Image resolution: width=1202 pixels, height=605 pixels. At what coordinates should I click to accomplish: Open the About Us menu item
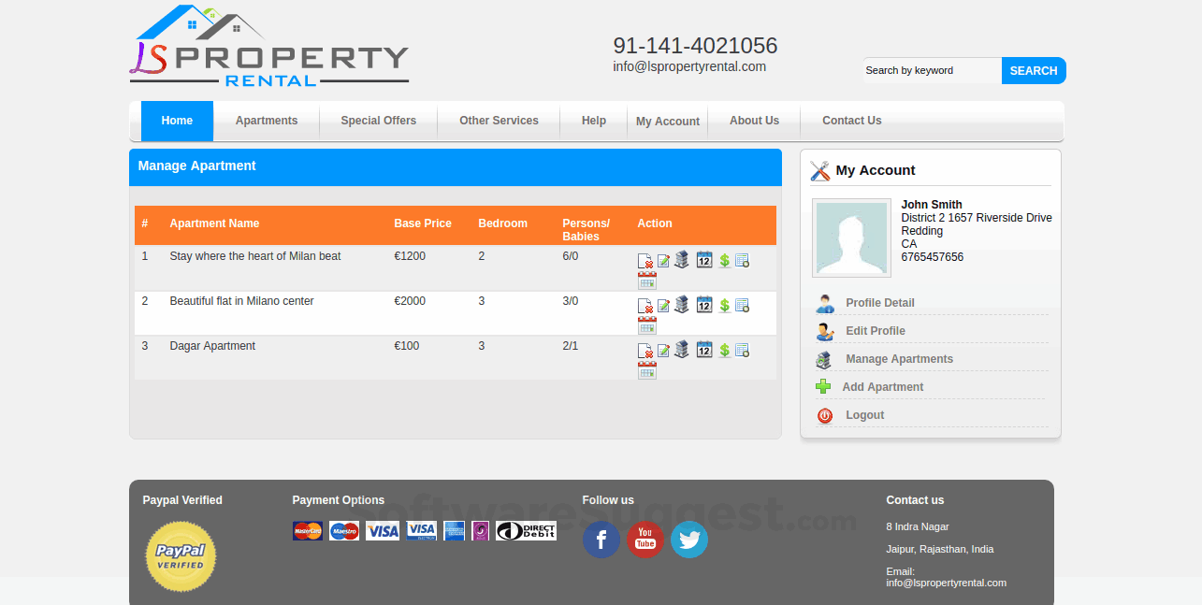point(754,121)
